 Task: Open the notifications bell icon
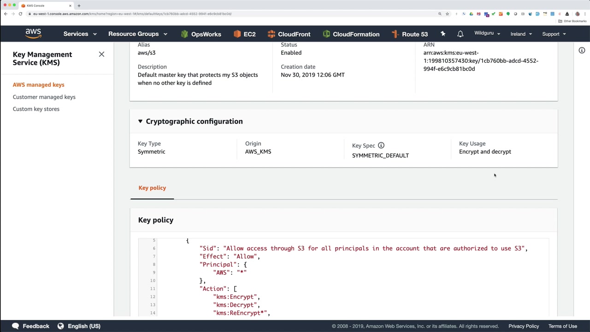[460, 34]
